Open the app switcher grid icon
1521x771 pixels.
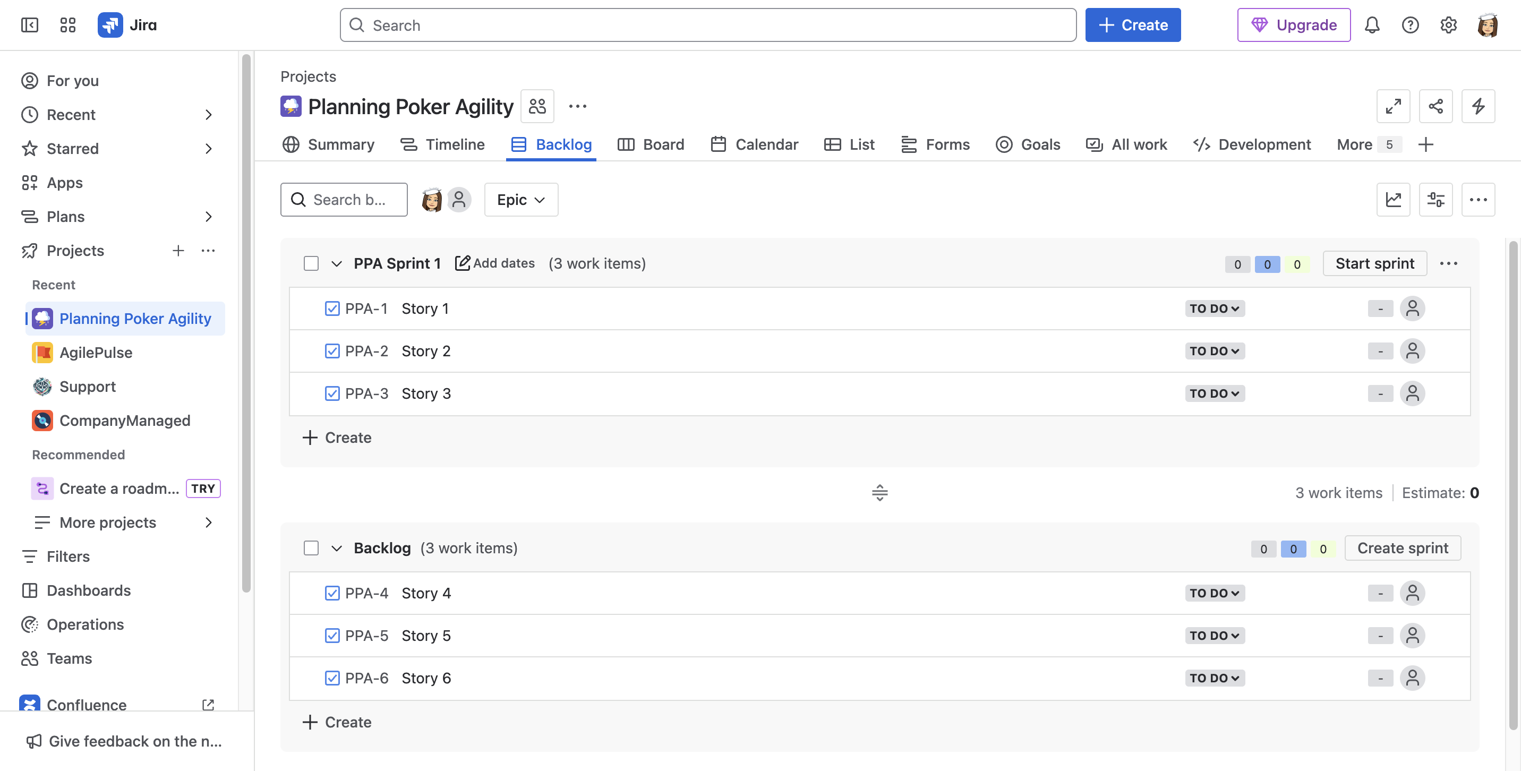coord(68,25)
